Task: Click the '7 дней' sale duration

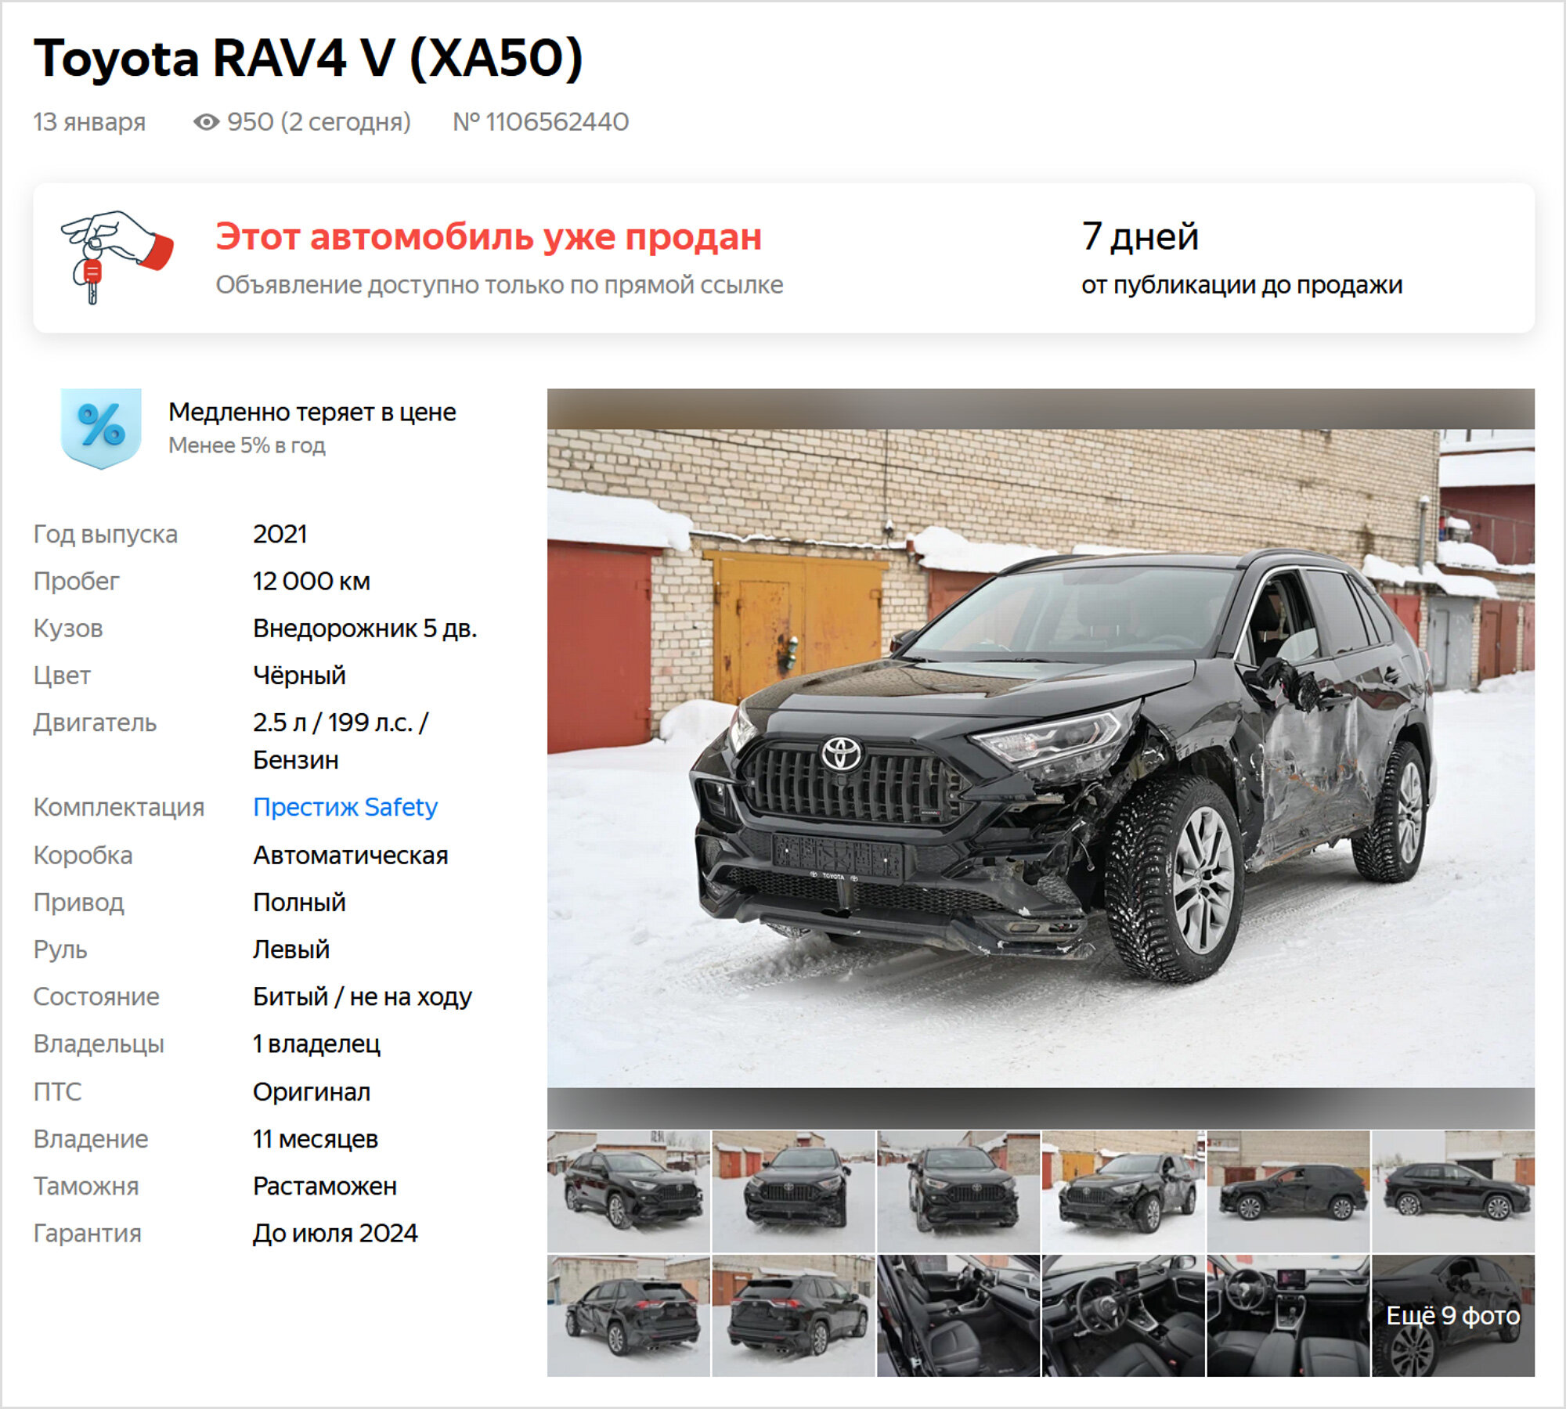Action: [1140, 236]
